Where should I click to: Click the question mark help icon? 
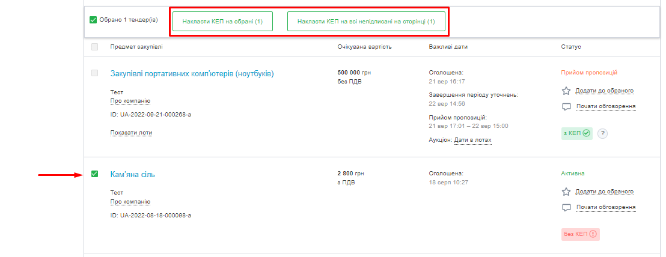pos(603,133)
